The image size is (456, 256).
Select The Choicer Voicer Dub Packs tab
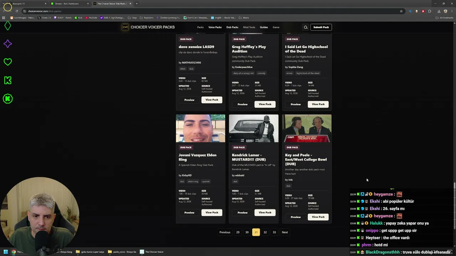click(x=112, y=4)
